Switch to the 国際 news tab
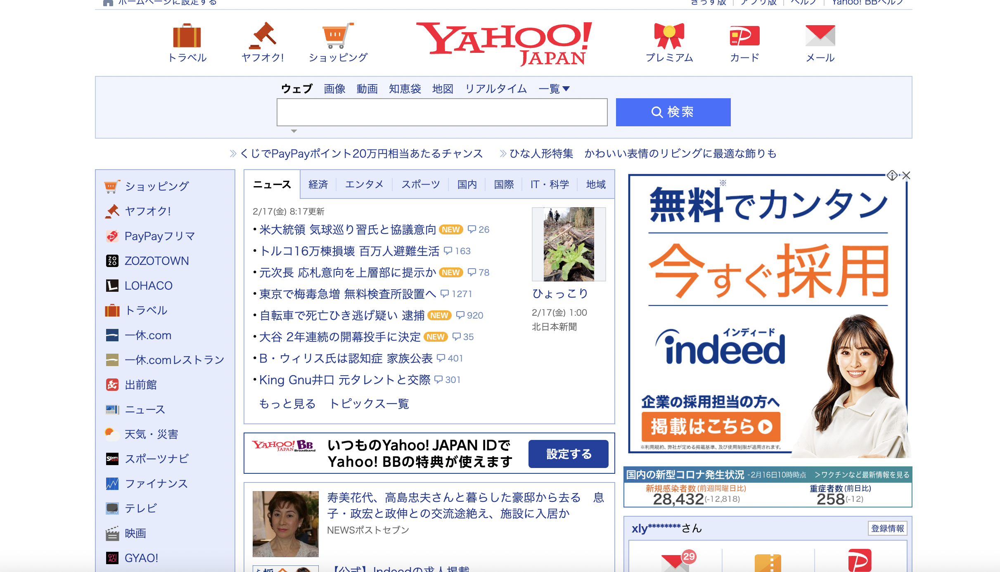1000x572 pixels. [x=504, y=184]
